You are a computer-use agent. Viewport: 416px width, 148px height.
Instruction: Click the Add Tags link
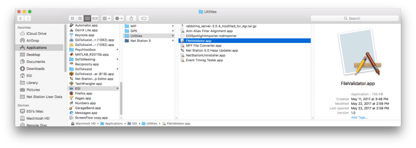(359, 117)
